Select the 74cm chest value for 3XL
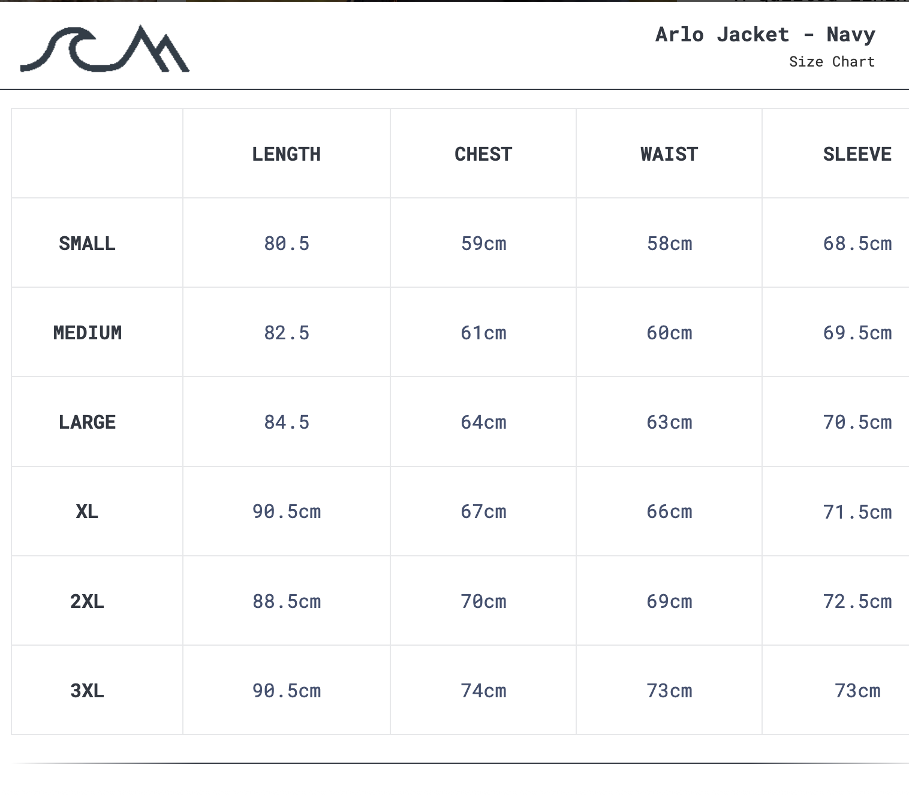 click(483, 690)
